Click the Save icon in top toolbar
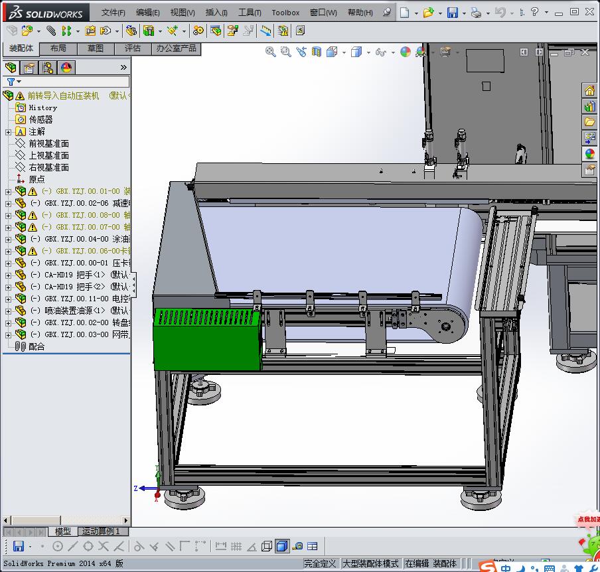The width and height of the screenshot is (600, 572). click(x=452, y=13)
